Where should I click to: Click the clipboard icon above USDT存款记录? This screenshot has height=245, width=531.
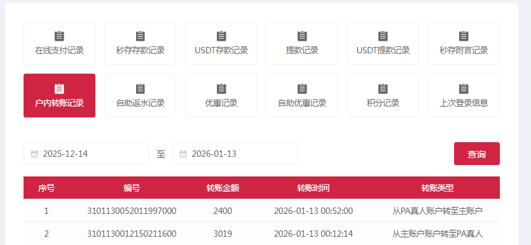[x=221, y=36]
